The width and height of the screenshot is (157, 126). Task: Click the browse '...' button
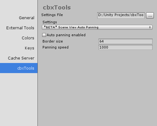point(150,15)
